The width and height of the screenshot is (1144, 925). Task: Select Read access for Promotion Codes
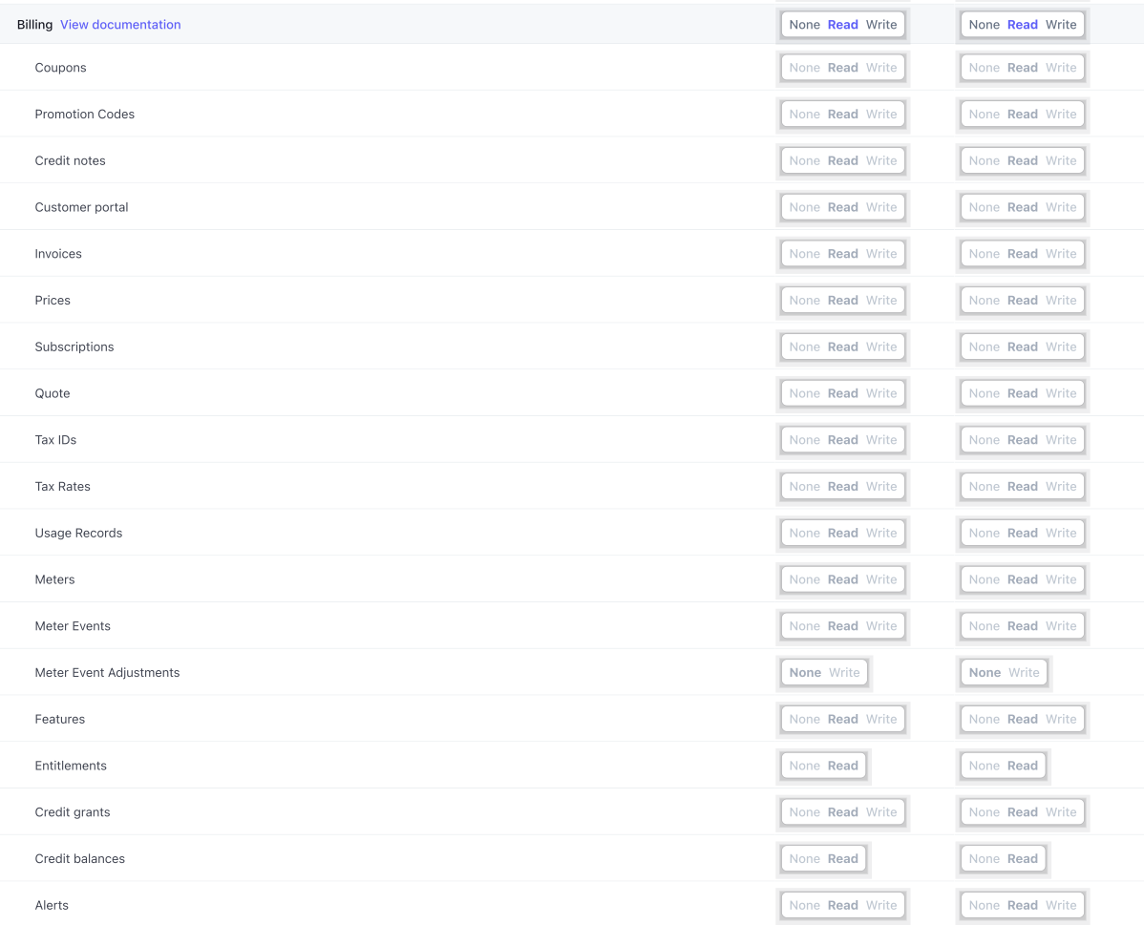(842, 114)
